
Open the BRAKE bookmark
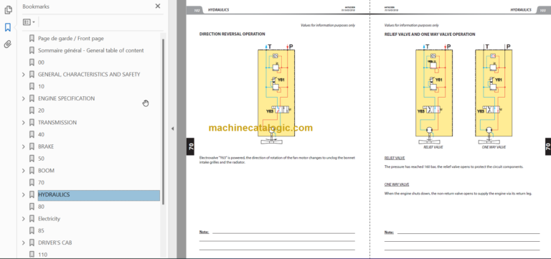click(x=46, y=146)
